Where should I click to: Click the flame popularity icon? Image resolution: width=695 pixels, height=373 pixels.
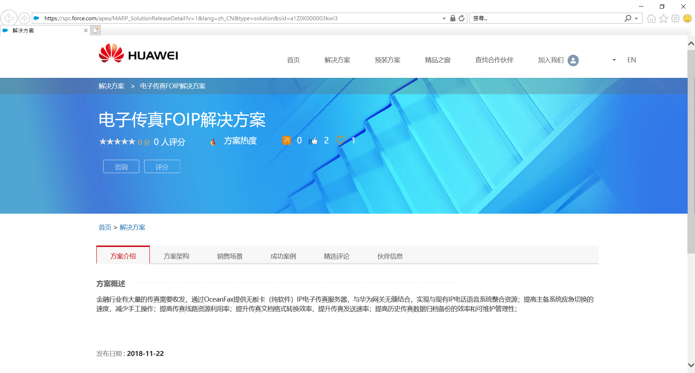[213, 142]
